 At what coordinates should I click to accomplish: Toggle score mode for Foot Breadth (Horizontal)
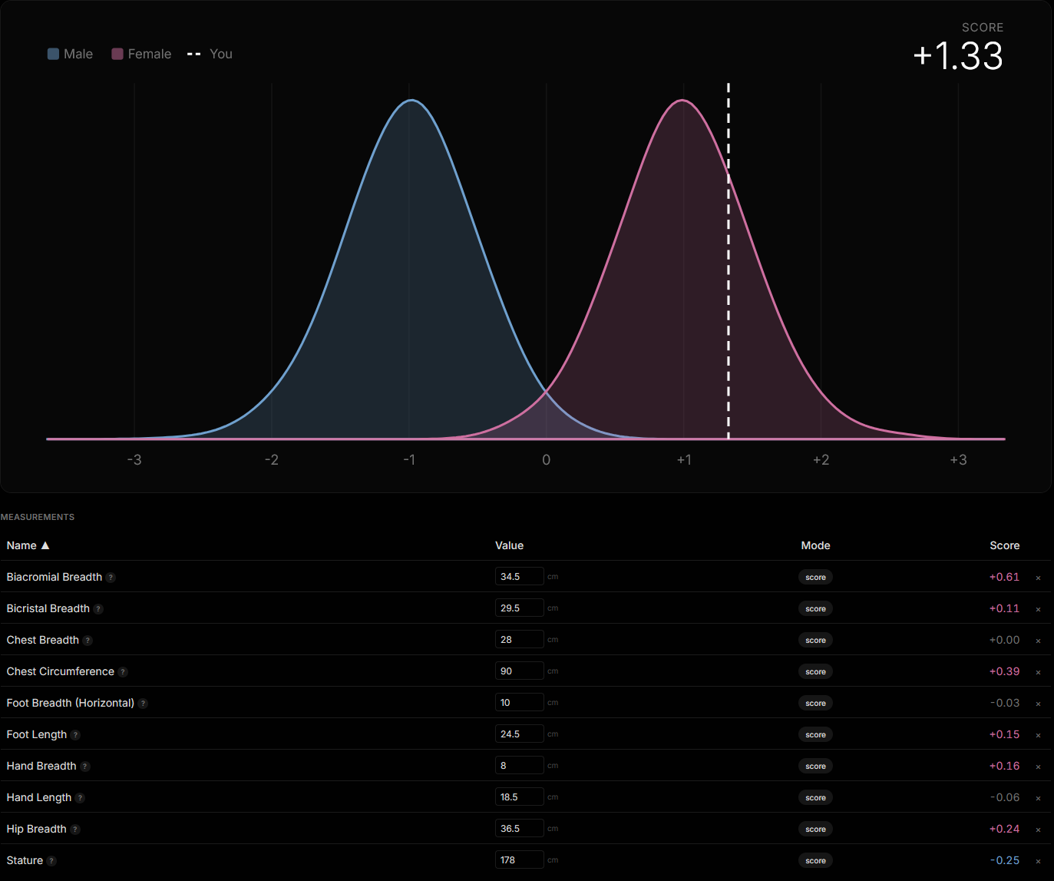[x=815, y=703]
